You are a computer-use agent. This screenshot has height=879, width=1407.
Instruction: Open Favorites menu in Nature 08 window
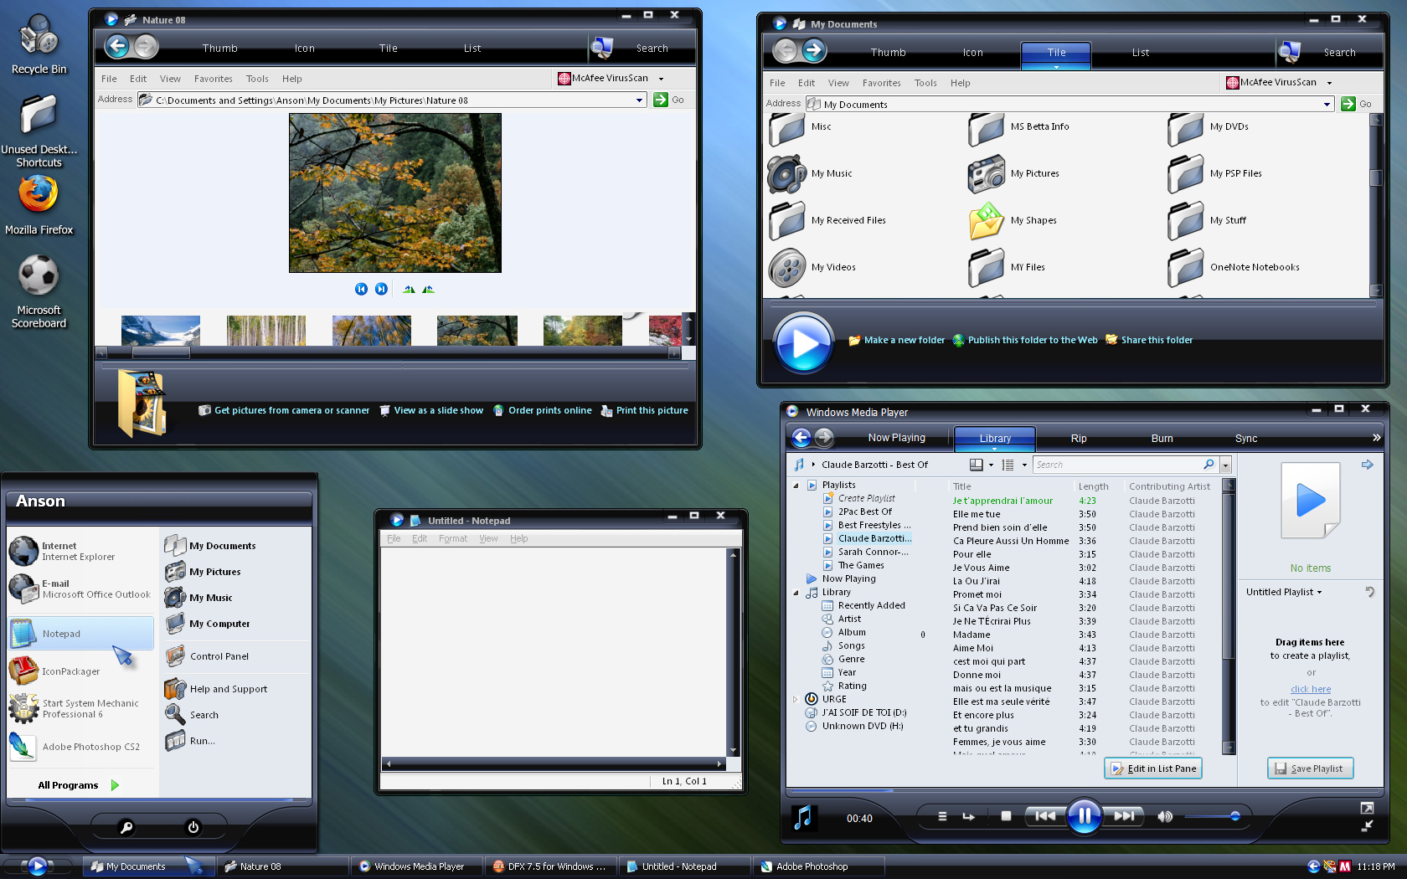(214, 79)
